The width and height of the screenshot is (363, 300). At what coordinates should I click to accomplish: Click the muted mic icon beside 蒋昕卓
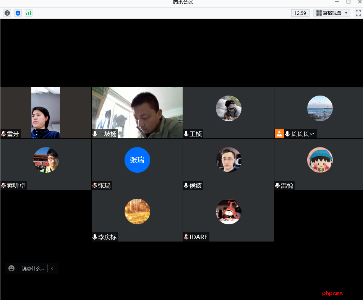3,185
